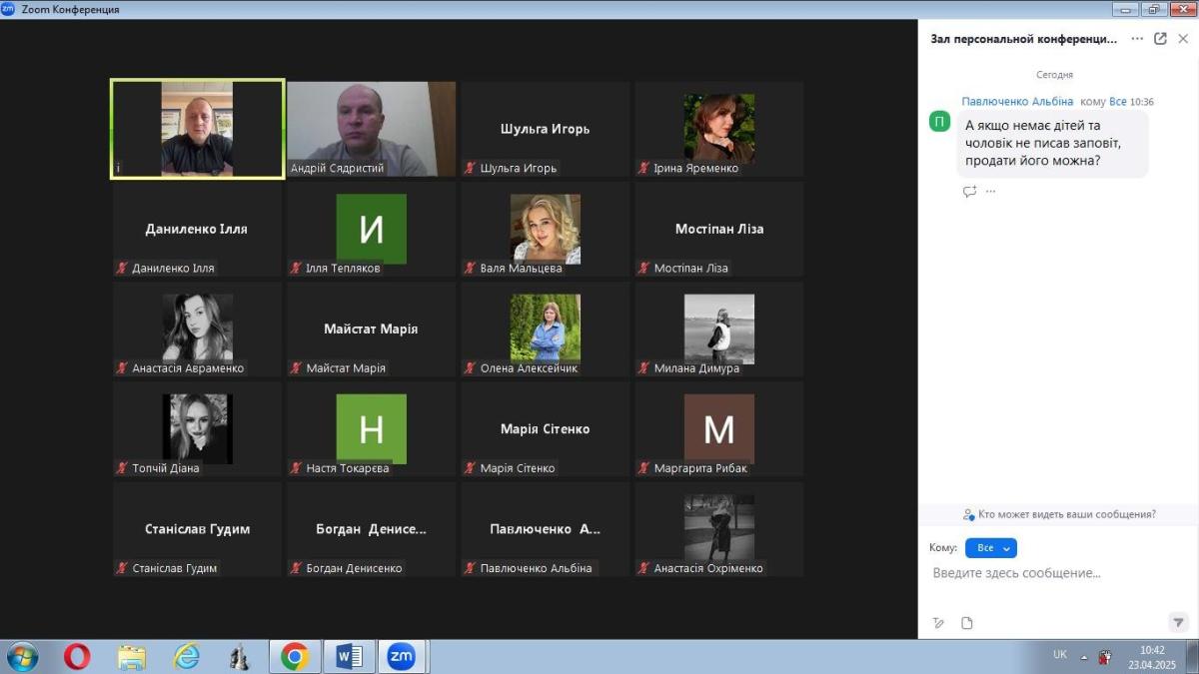Reply in thread to Павлюченко's message

(x=969, y=192)
